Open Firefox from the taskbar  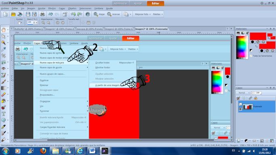[x=43, y=151]
